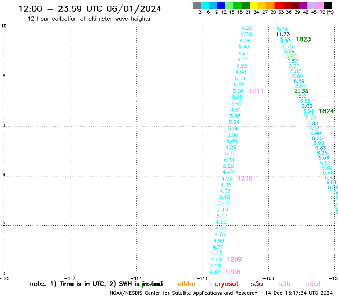Click the wave height value 5.06

click(238, 91)
